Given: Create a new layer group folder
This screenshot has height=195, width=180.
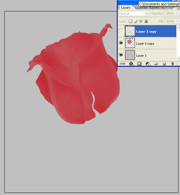Looking at the screenshot, I should (156, 64).
